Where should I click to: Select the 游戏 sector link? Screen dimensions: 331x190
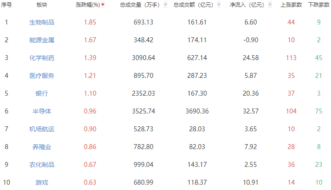coord(42,182)
